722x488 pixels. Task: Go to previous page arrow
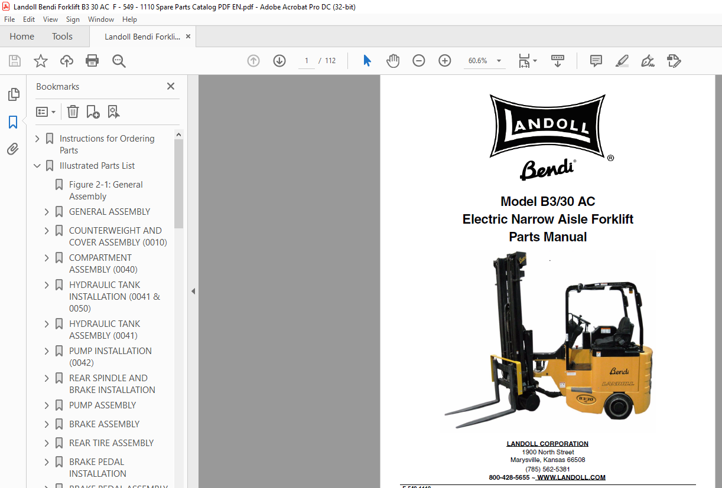click(253, 61)
